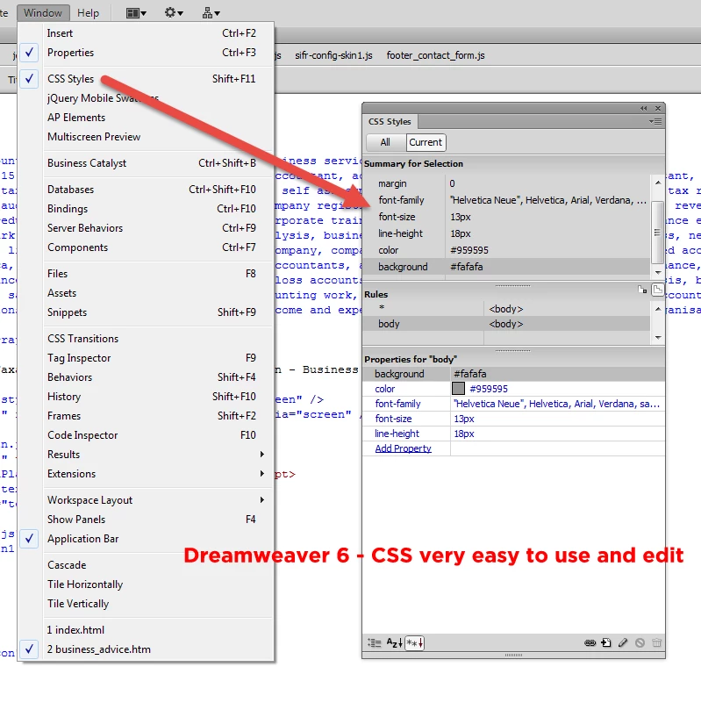Open History panel from Window menu
The width and height of the screenshot is (701, 717).
click(x=147, y=397)
